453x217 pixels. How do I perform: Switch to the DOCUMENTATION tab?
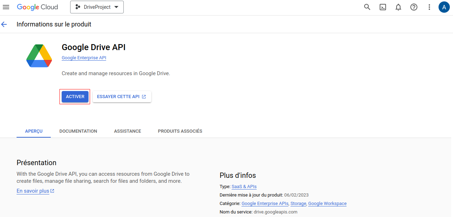pos(78,131)
